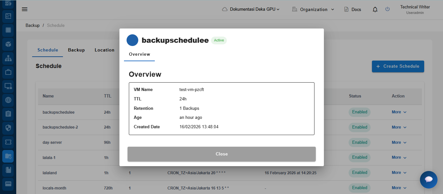Click the globe network sidebar icon
The width and height of the screenshot is (443, 194).
pos(8,100)
